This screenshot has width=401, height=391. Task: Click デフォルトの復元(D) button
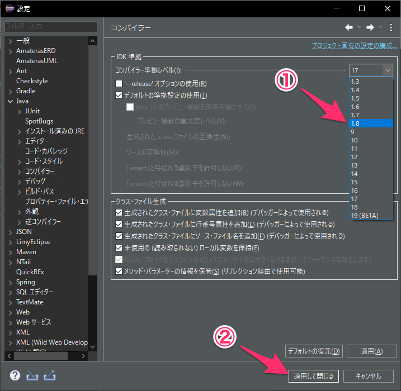point(314,351)
